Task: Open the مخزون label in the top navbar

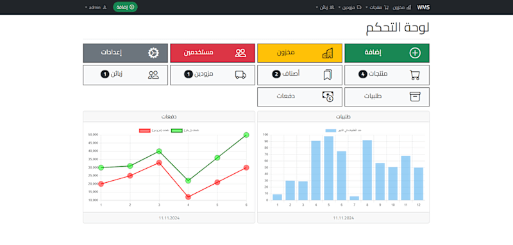Action: (399, 8)
